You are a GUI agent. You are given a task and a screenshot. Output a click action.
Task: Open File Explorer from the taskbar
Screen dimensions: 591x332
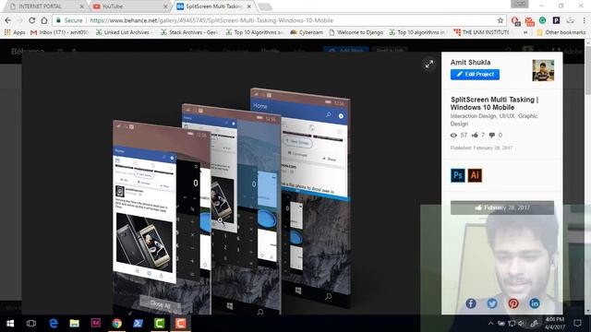point(74,323)
